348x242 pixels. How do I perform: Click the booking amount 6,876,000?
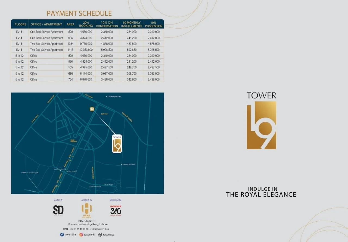[x=86, y=79]
